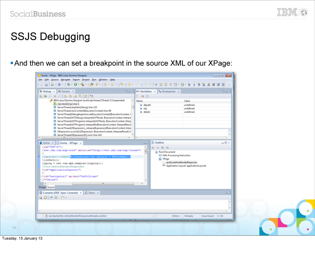
Task: Open the Project menu
Action: pyautogui.click(x=86, y=79)
